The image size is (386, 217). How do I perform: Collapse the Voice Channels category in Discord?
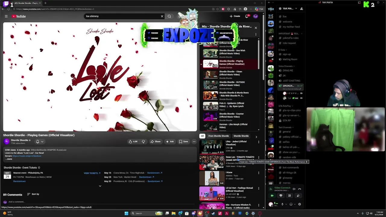point(286,66)
